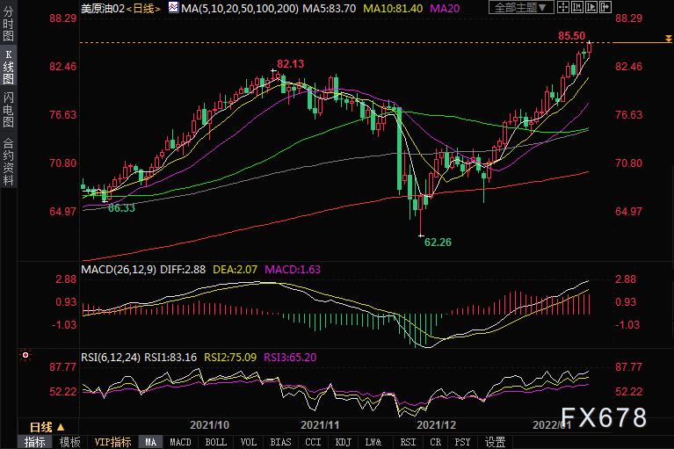Click the MA10:81.40 value
Viewport: 674px width, 449px height.
(x=393, y=8)
